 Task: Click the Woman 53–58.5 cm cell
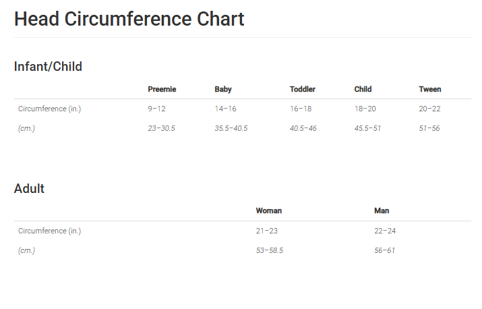point(270,250)
